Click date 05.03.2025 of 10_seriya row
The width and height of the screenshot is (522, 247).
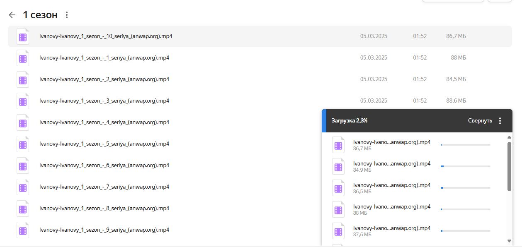coord(374,36)
